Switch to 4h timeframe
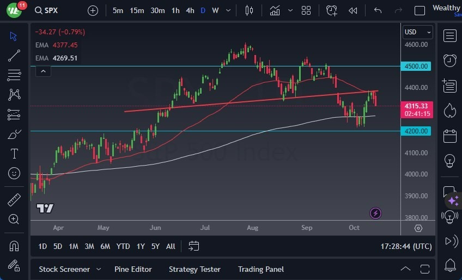This screenshot has height=280, width=462. click(x=190, y=10)
